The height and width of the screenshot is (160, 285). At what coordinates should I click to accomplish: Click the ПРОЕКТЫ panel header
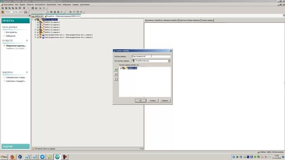pyautogui.click(x=16, y=21)
